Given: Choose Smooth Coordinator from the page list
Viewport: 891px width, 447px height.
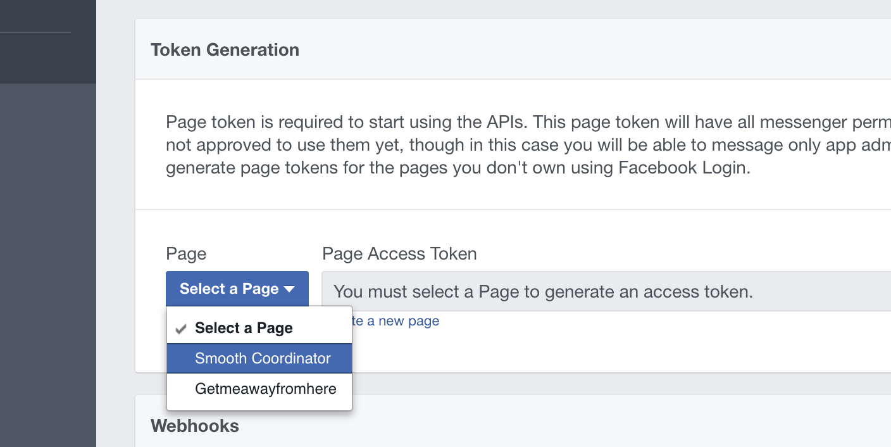Looking at the screenshot, I should pyautogui.click(x=263, y=358).
